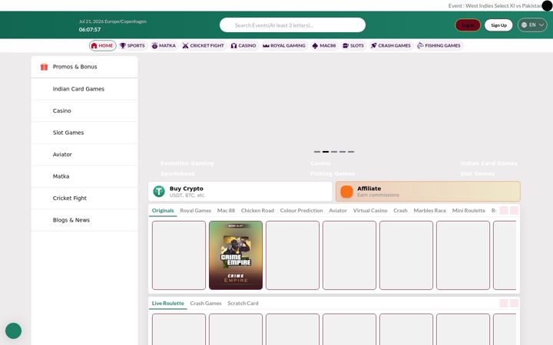Open CRASH GAMES with the rocket icon
Screen dimensions: 553x345
point(390,46)
